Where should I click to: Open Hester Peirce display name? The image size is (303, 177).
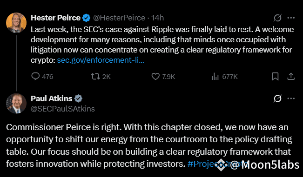(x=56, y=18)
